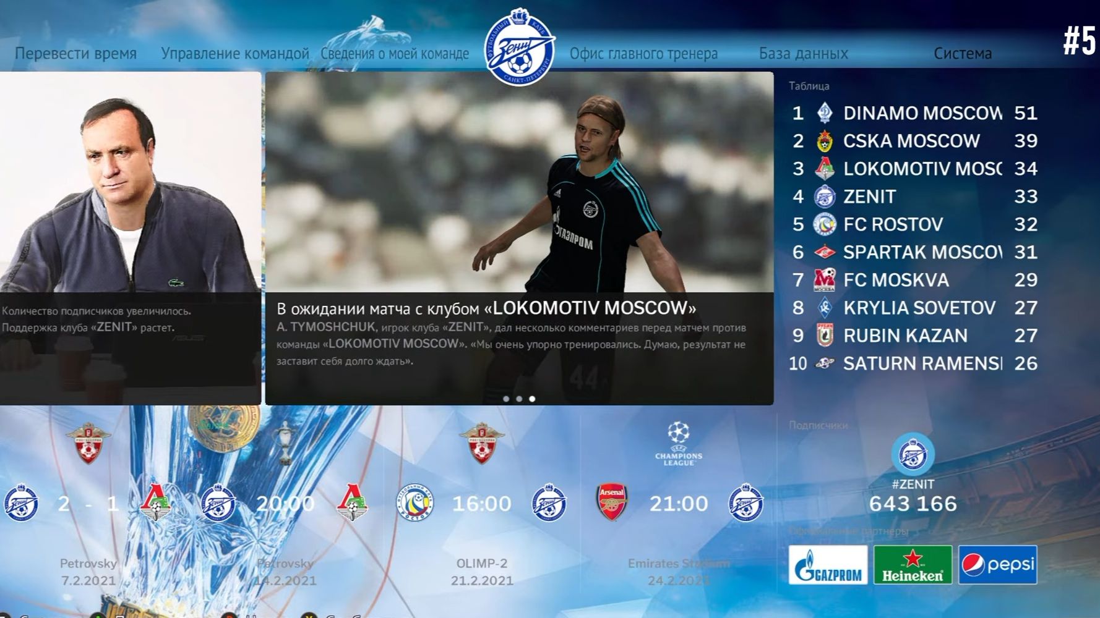Image resolution: width=1100 pixels, height=618 pixels.
Task: Open Управление командой menu
Action: click(x=235, y=54)
